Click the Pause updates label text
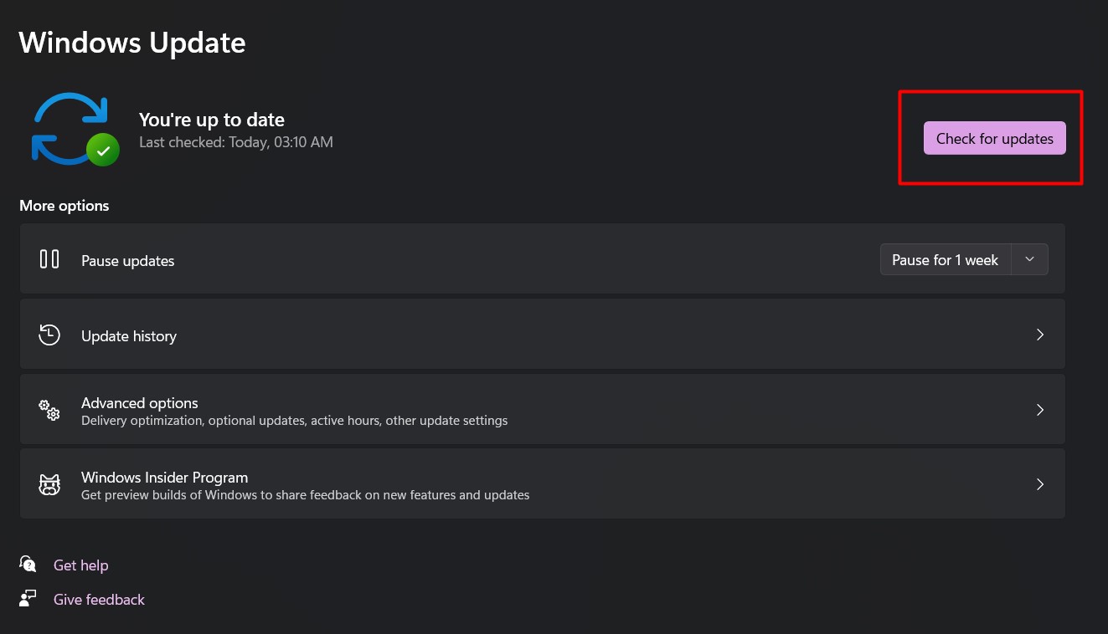 pos(128,261)
